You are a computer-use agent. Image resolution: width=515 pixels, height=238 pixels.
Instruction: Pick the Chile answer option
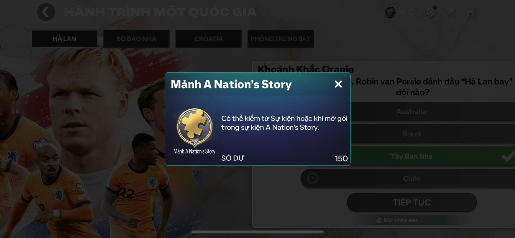(408, 178)
